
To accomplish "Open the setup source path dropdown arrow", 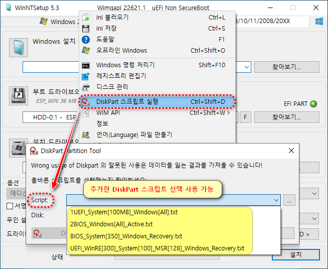I will click(x=247, y=67).
